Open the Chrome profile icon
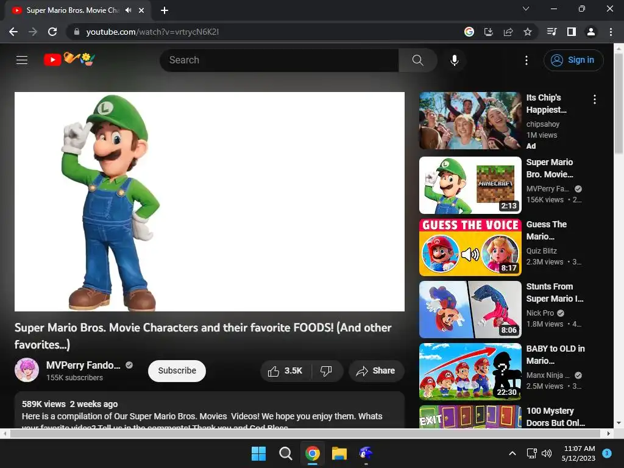Screen dimensions: 624x468 pos(591,32)
